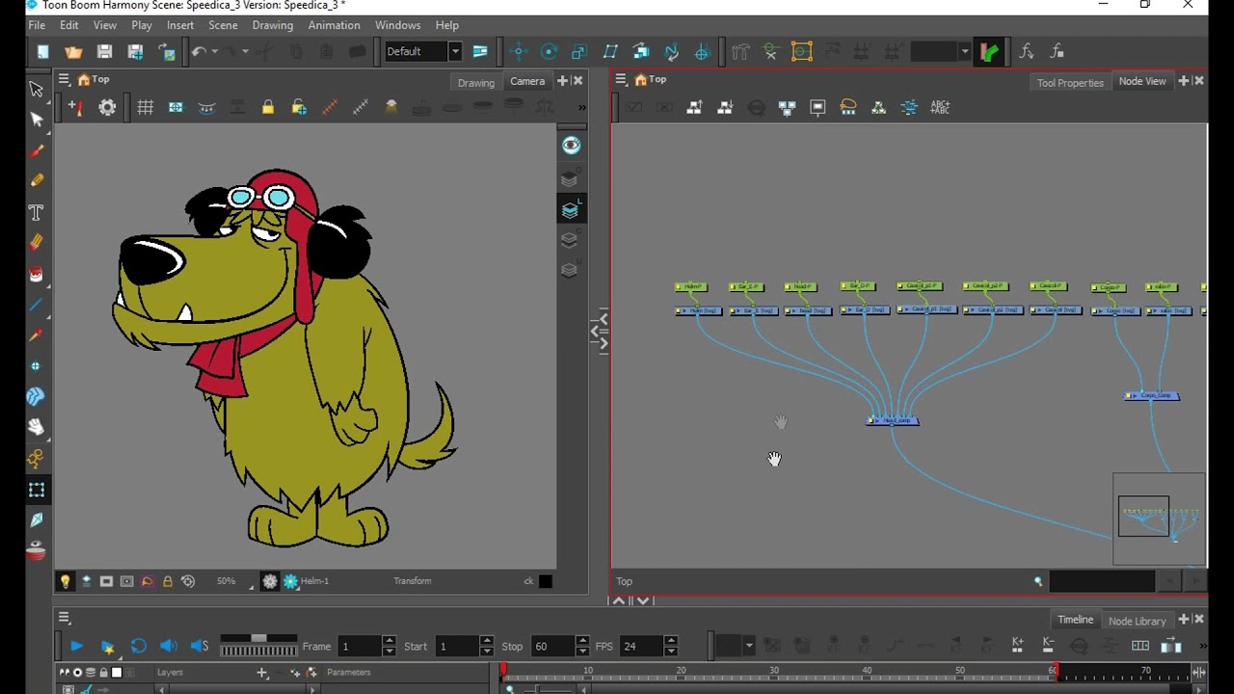Expand hidden Camera toolbar icons with chevron
This screenshot has height=694, width=1234.
(581, 108)
